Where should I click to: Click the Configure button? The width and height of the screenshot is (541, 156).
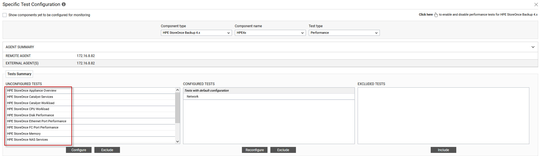(79, 150)
